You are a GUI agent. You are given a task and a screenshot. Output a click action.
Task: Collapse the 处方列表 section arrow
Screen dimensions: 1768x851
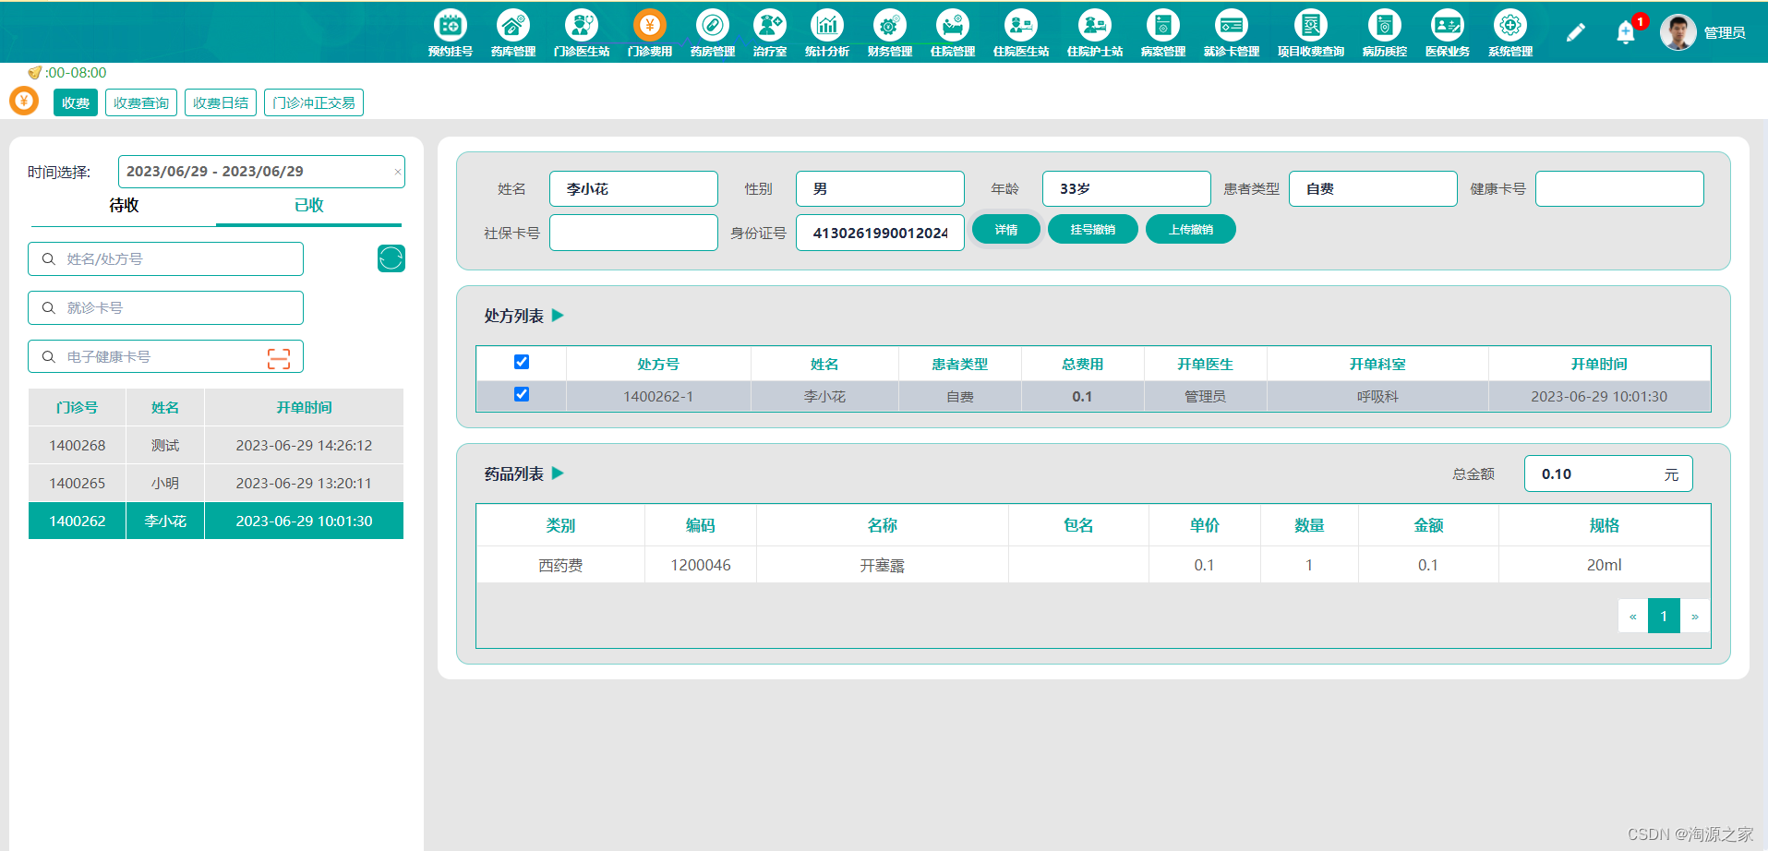[558, 315]
